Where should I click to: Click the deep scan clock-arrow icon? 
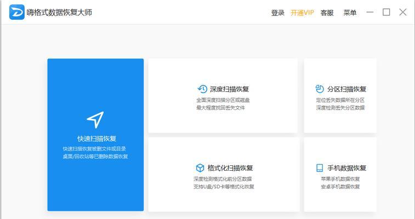[x=202, y=89]
